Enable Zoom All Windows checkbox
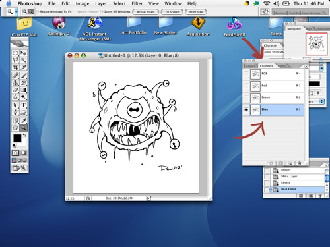This screenshot has height=247, width=330. tap(102, 11)
